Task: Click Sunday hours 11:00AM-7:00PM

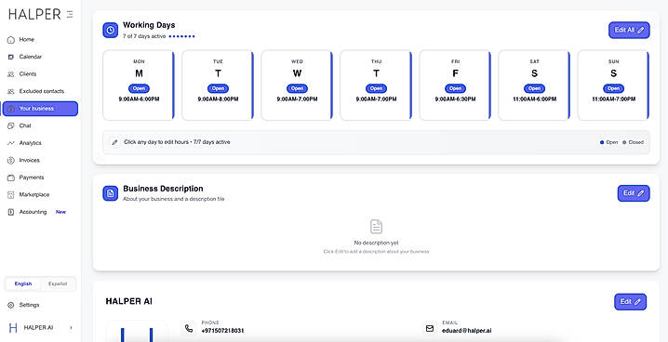Action: pos(613,99)
